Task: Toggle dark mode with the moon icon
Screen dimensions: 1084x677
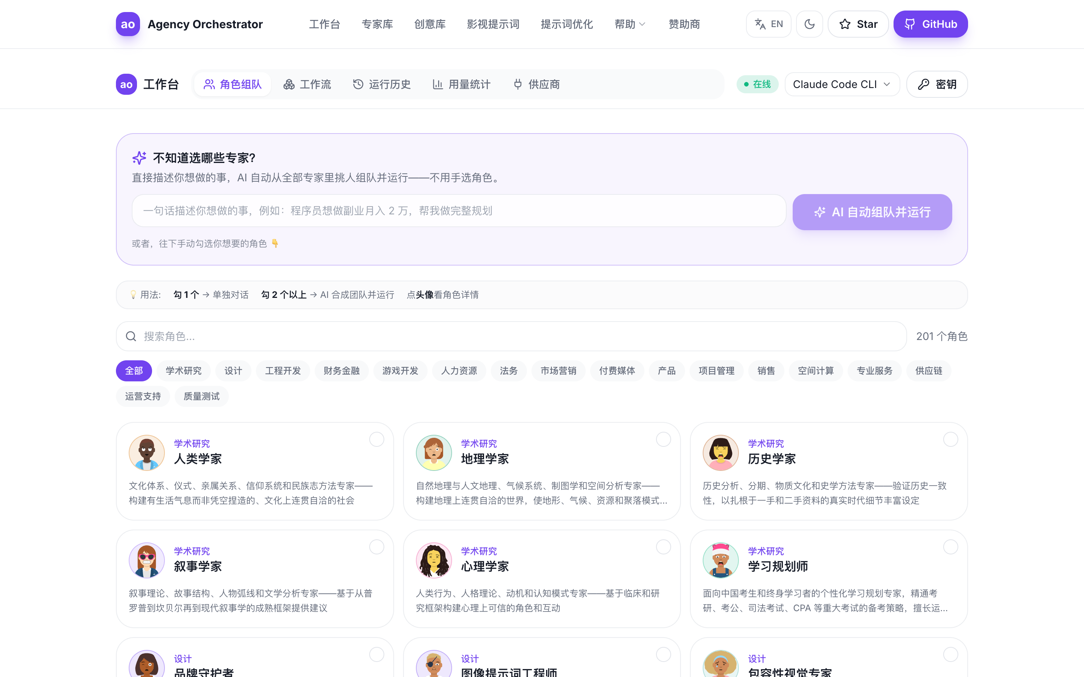Action: (x=809, y=24)
